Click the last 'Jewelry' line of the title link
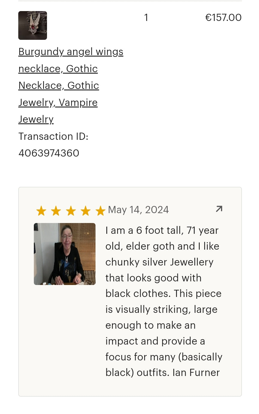Screen dimensions: 259x414 (x=36, y=119)
